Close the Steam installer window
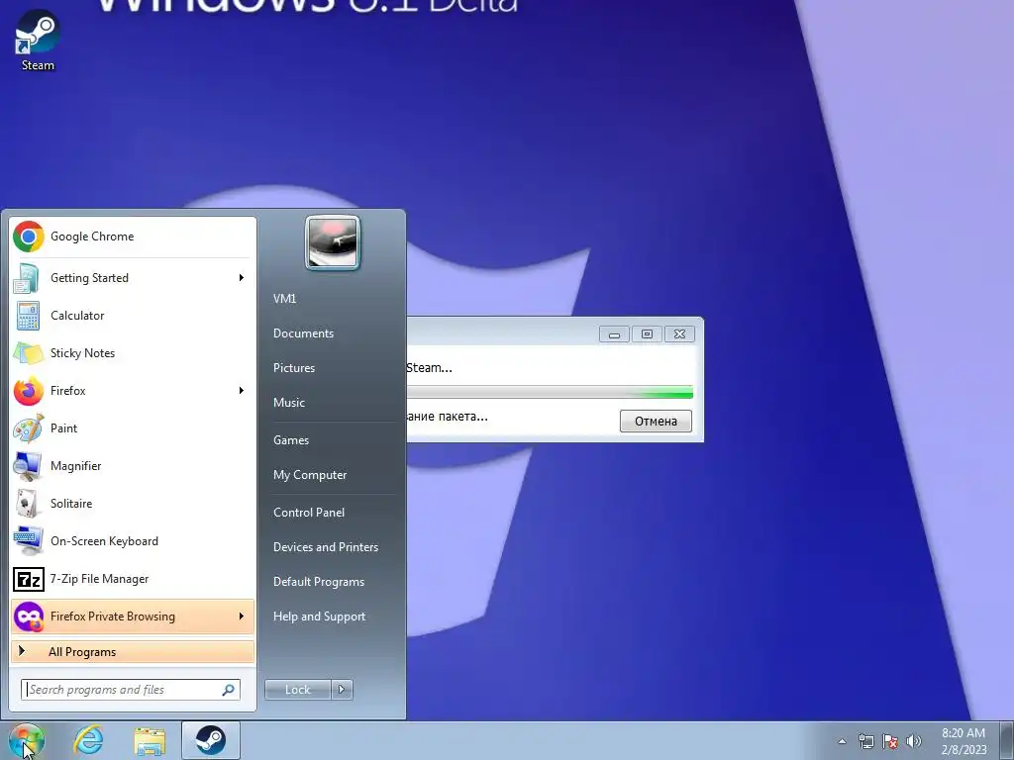The height and width of the screenshot is (760, 1014). (679, 334)
